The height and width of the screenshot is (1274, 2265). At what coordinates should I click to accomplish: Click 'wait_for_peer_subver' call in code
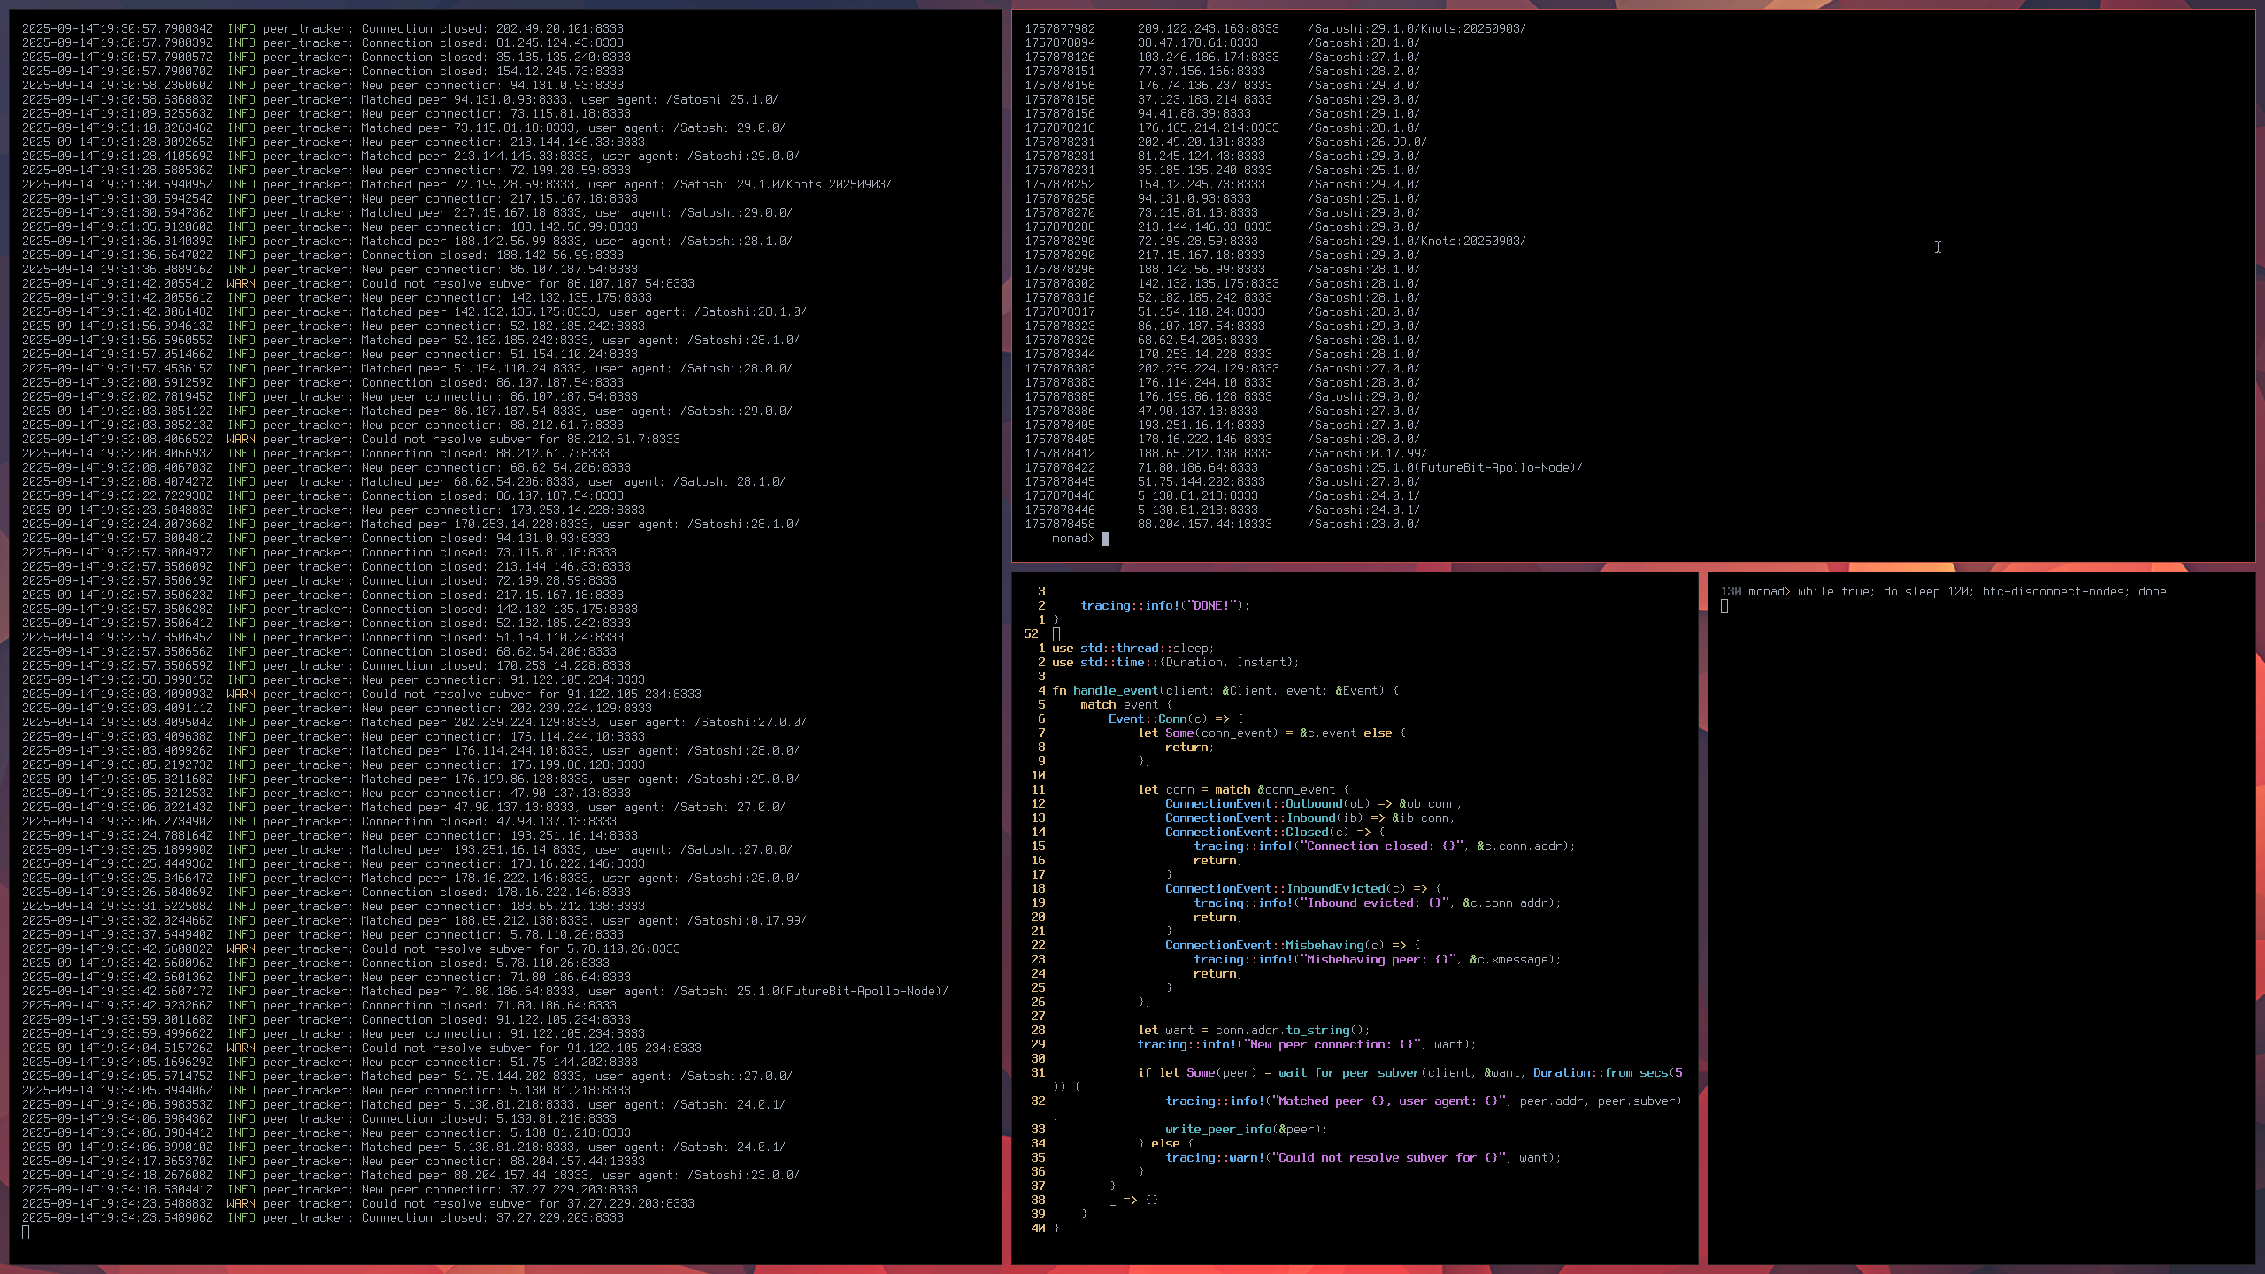tap(1349, 1072)
